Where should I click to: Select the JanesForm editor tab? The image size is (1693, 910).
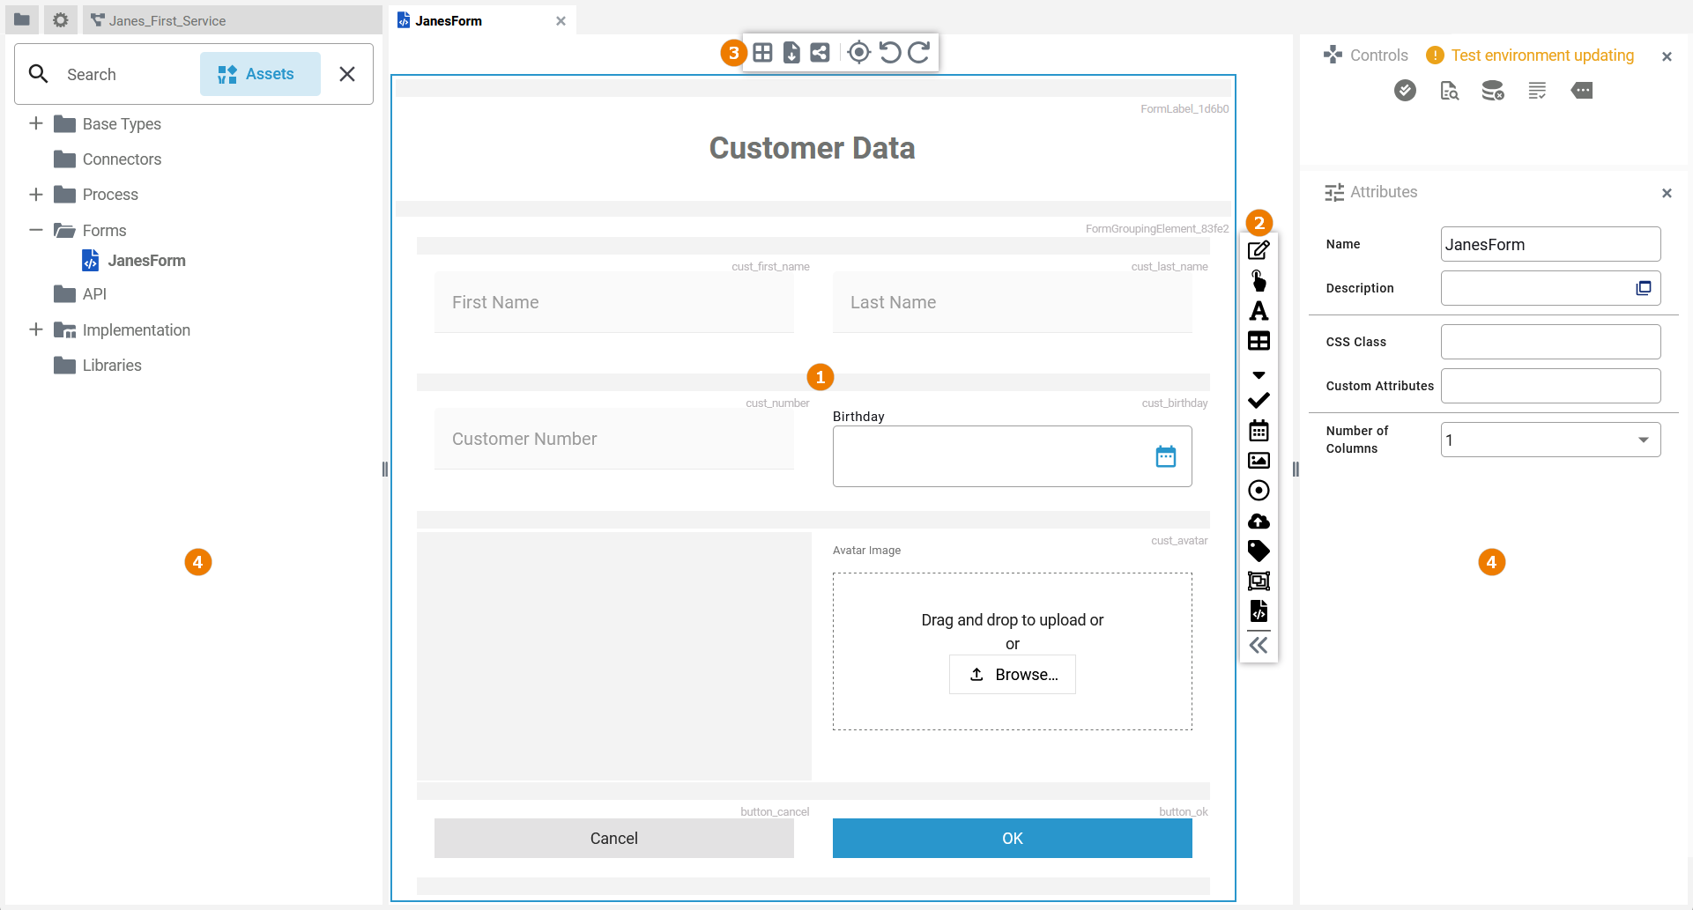point(449,20)
